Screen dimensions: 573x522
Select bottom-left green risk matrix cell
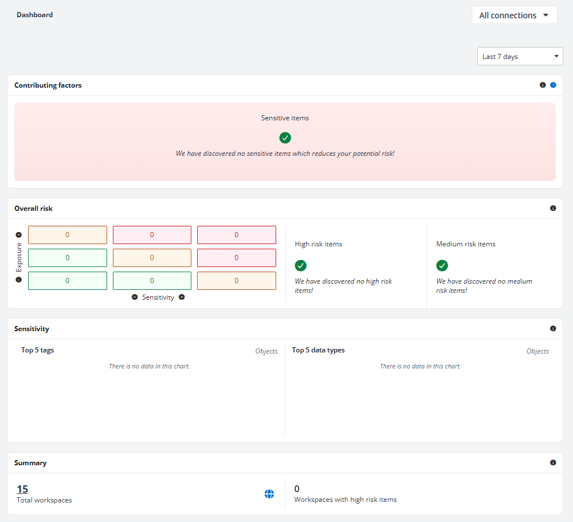tap(68, 281)
